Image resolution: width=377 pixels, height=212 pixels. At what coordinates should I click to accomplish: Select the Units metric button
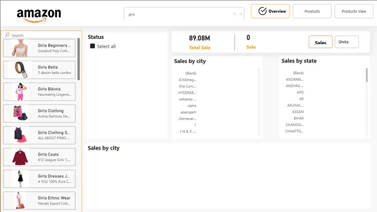point(346,42)
